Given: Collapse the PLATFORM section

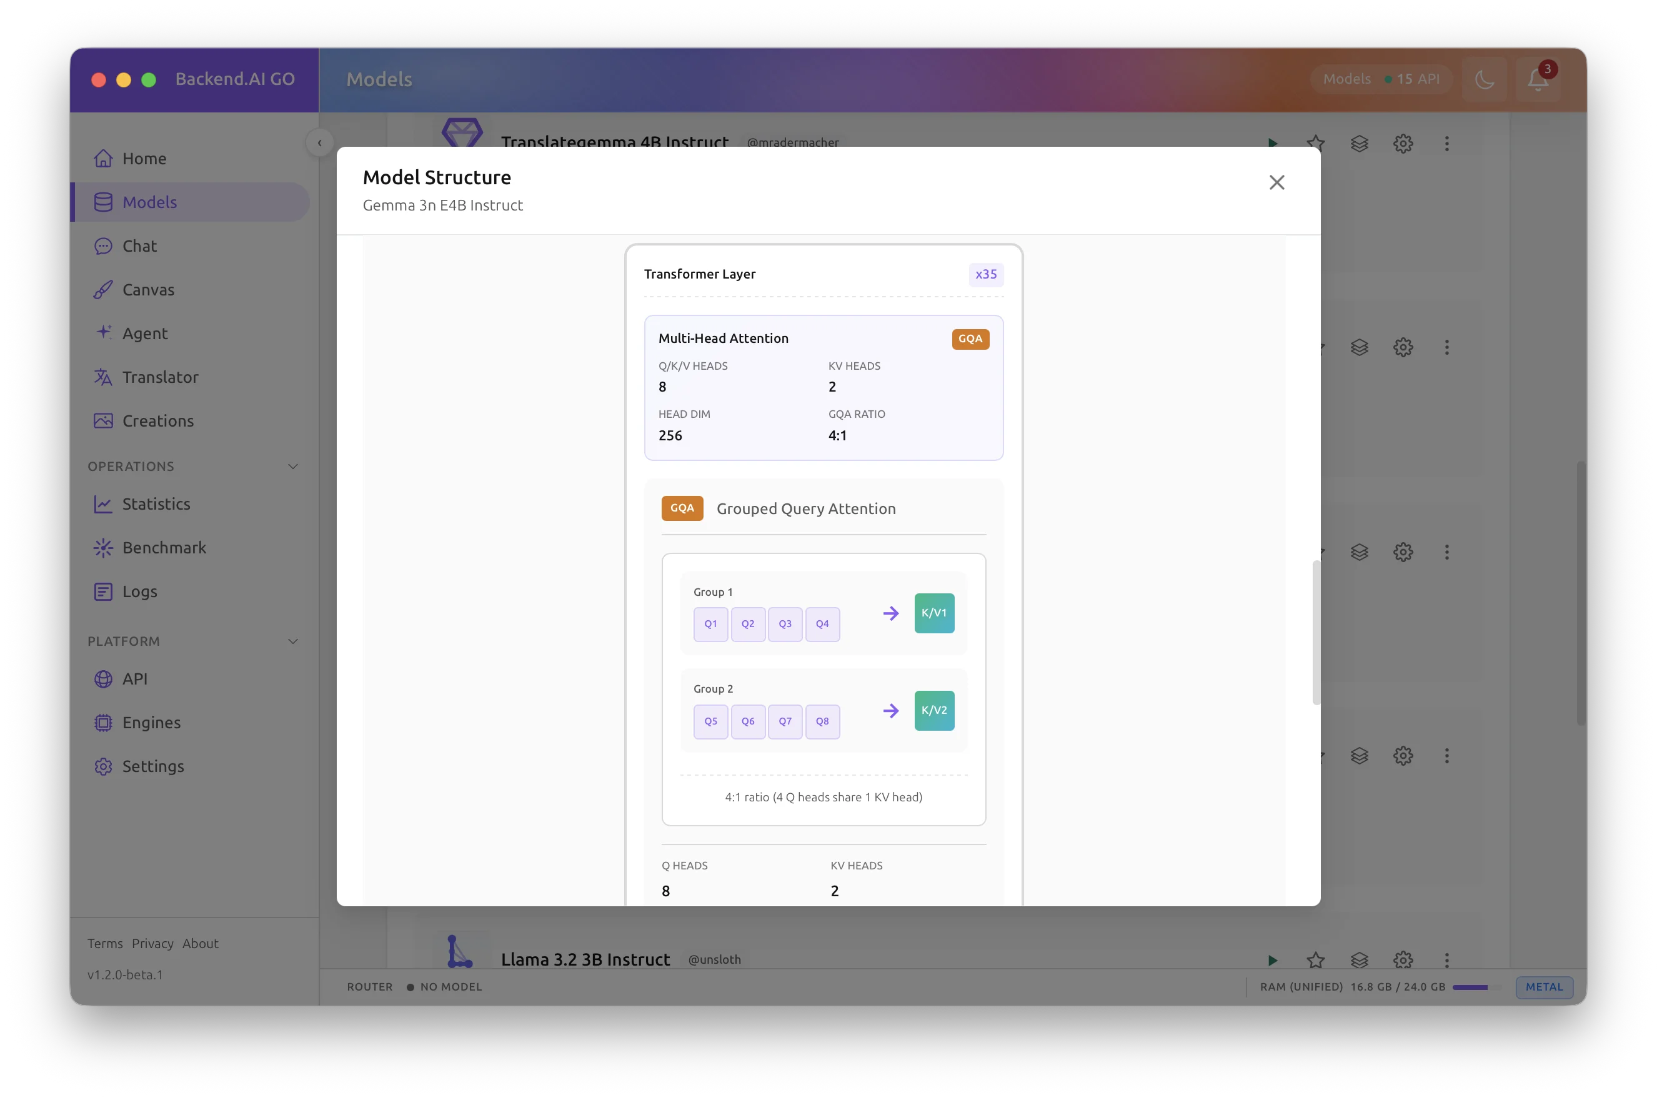Looking at the screenshot, I should click(293, 641).
